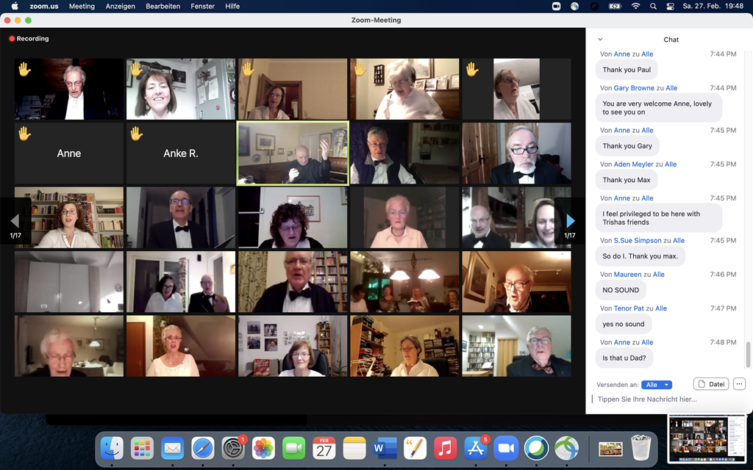753x470 pixels.
Task: Click the Wi-Fi status icon
Action: coord(635,6)
